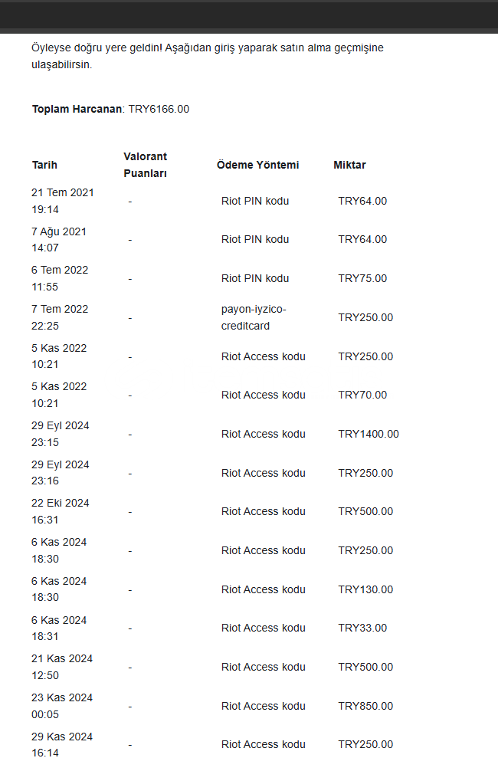Image resolution: width=498 pixels, height=758 pixels.
Task: Click the 7 Ağu 2021 date cell
Action: point(58,239)
